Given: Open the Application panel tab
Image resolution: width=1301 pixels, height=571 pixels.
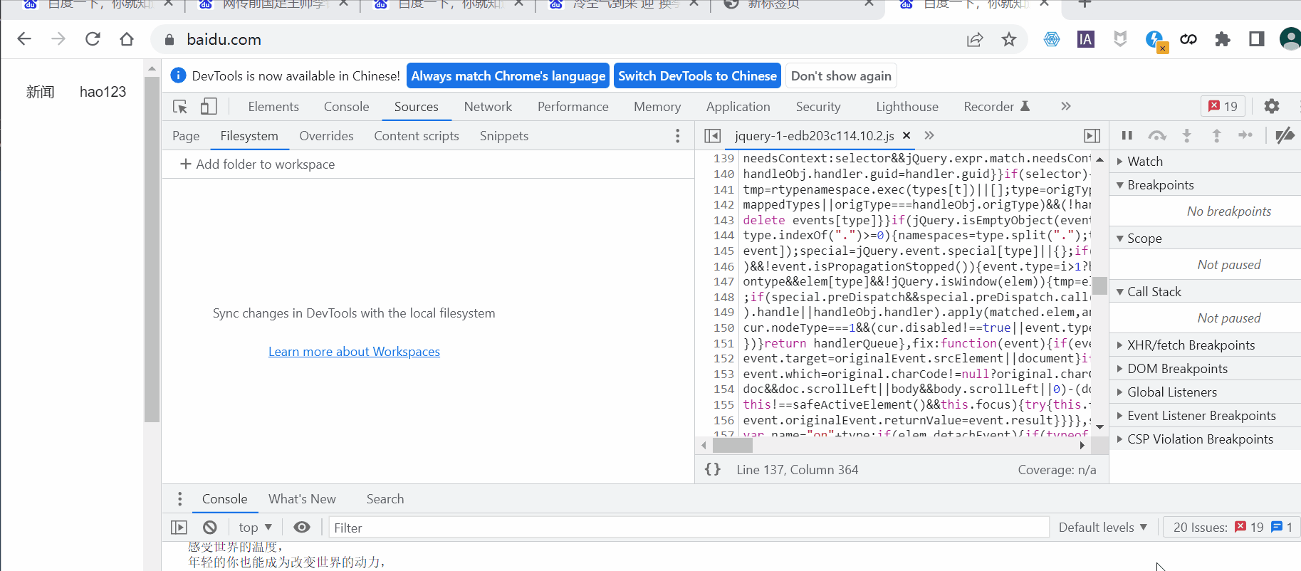Looking at the screenshot, I should [x=738, y=107].
